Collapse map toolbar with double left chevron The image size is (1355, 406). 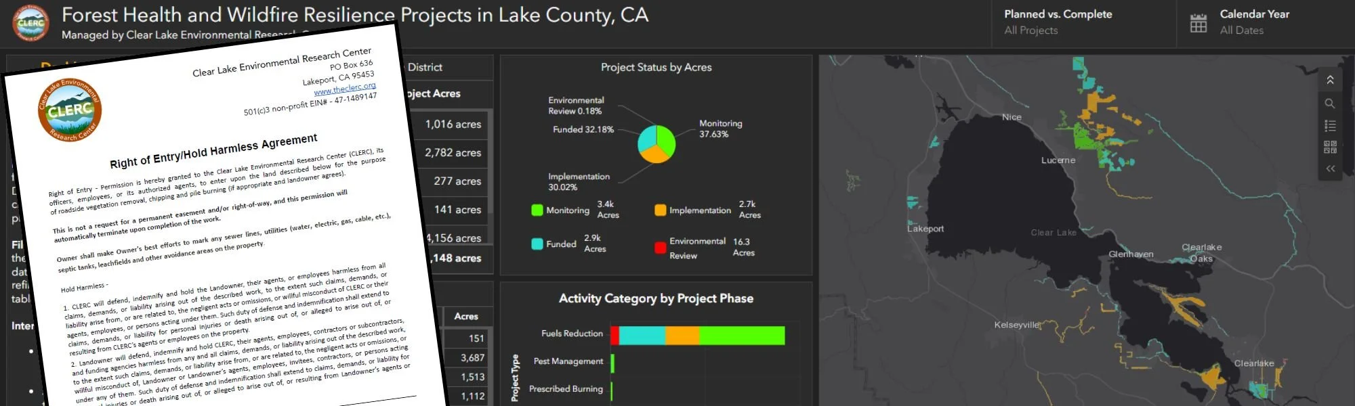click(1330, 168)
